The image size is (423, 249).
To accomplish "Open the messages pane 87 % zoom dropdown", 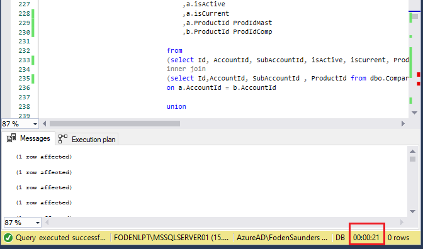I will (38, 223).
